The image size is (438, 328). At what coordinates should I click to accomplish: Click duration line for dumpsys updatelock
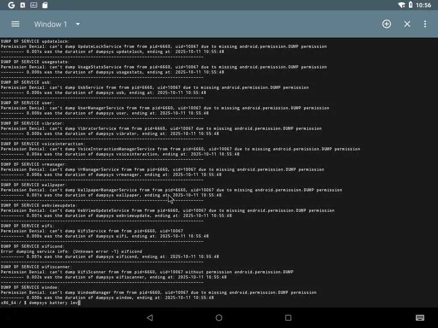point(112,52)
